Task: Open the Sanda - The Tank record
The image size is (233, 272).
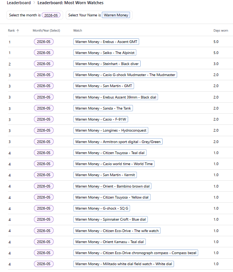Action: point(103,108)
